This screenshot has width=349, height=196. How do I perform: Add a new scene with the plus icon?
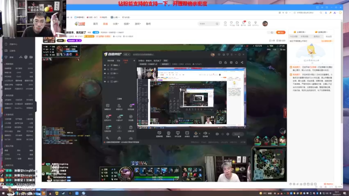[134, 61]
